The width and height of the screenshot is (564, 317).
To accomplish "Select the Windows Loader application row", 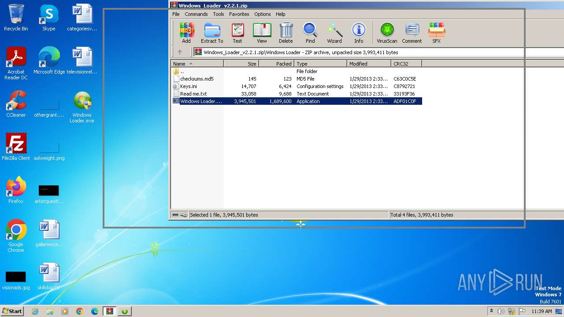I will pos(297,101).
